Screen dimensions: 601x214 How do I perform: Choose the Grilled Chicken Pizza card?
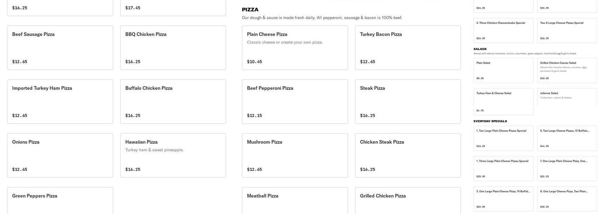[408, 200]
